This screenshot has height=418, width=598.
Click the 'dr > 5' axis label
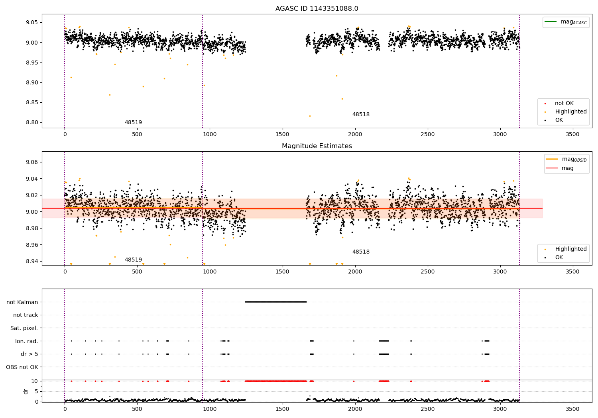[x=30, y=354]
